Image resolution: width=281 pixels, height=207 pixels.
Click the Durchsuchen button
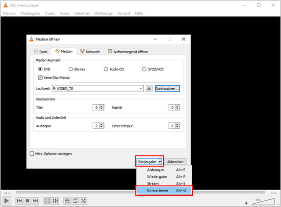pos(167,88)
